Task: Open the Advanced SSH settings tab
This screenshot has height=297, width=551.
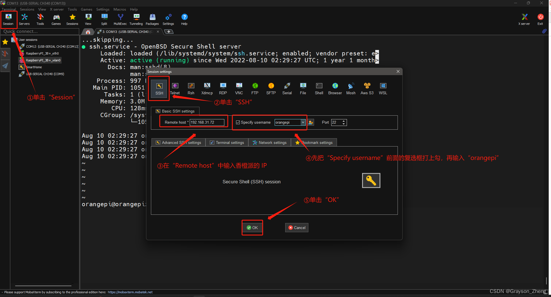Action: 178,143
